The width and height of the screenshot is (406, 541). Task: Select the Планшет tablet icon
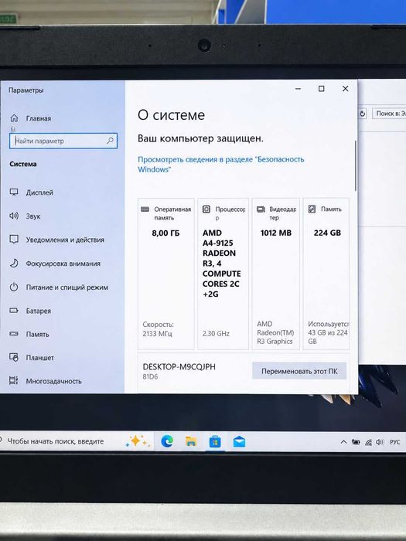tap(14, 357)
